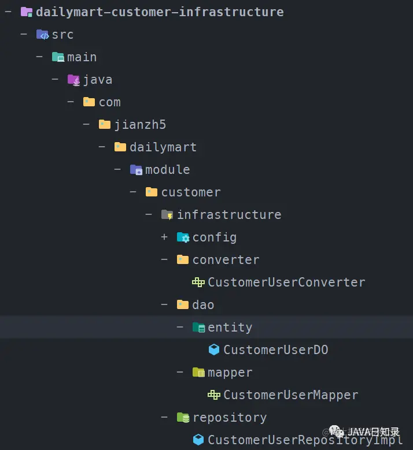Open the CustomerUserMapper file name
The height and width of the screenshot is (450, 413).
(x=291, y=395)
